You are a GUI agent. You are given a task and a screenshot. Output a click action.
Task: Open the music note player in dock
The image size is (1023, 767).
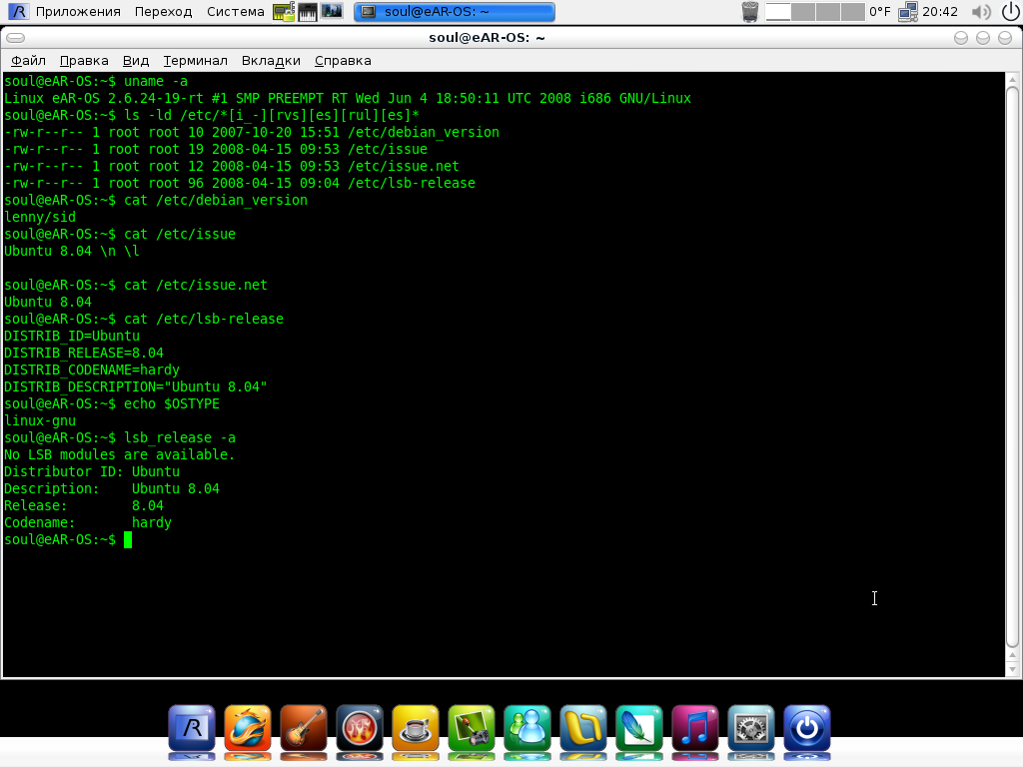[x=695, y=729]
